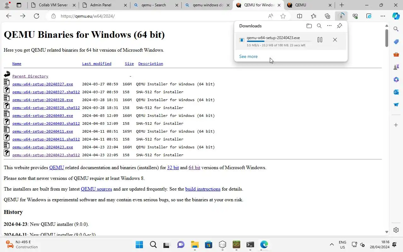This screenshot has width=403, height=252.
Task: Download qemu-w64-setup-20240403.exe
Action: click(x=43, y=116)
